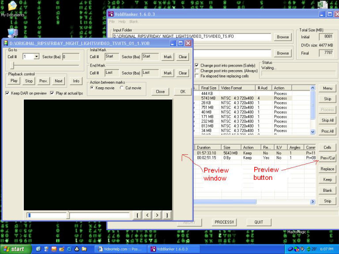Click the cell list horizontal scroll right arrow

(313, 202)
